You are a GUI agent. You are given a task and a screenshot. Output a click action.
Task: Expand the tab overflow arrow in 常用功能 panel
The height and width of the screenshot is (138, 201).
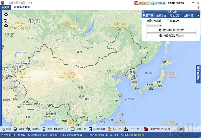tap(198, 16)
